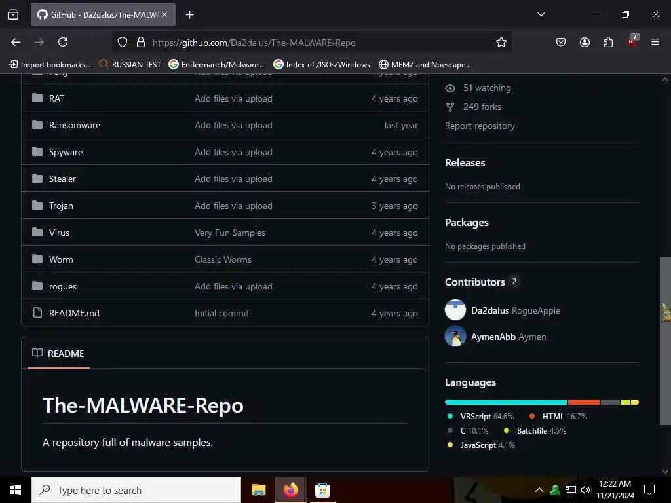Click the 249 forks link
Screen dimensions: 671x503
[x=482, y=107]
